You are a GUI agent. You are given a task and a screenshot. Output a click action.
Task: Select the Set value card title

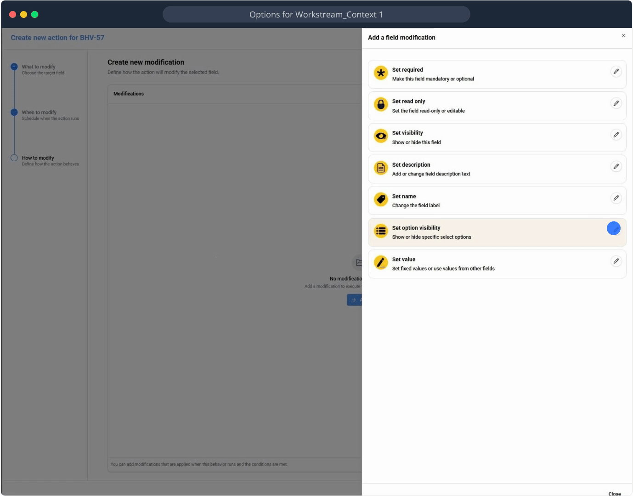pos(404,259)
